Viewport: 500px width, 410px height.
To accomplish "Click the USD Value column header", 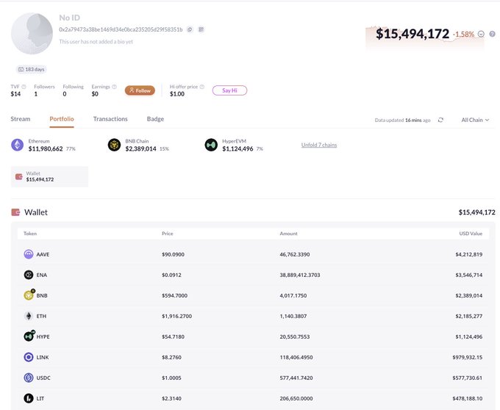I will [x=471, y=234].
